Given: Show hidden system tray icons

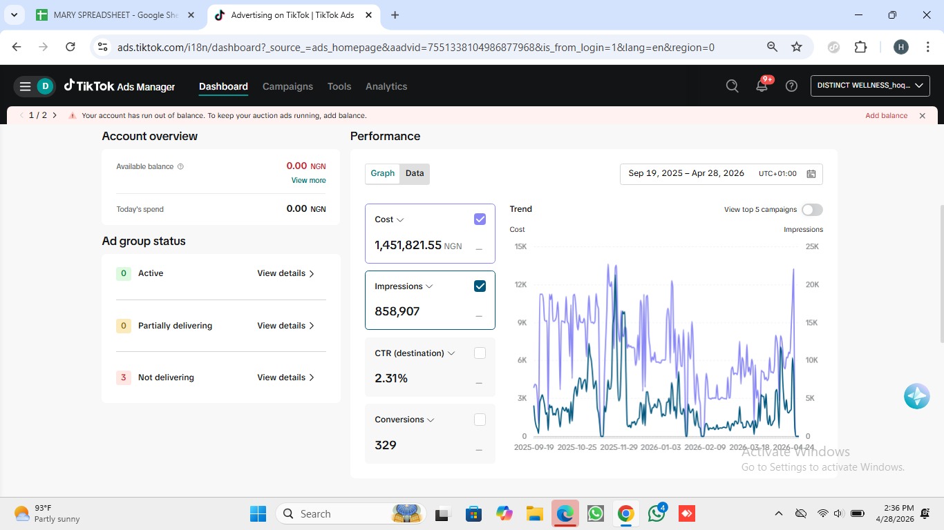Looking at the screenshot, I should [778, 513].
